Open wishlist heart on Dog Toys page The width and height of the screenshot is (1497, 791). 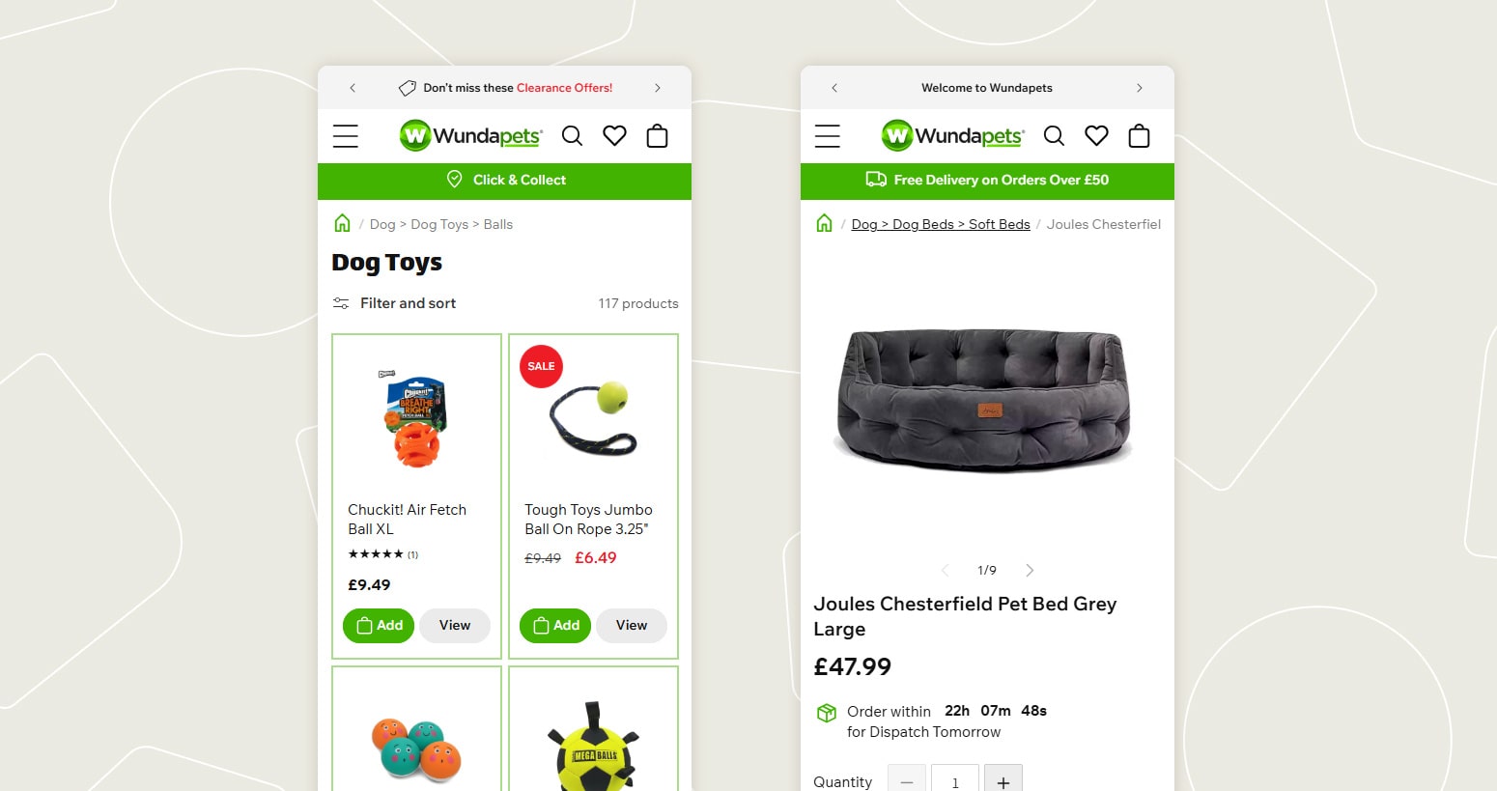pos(614,136)
